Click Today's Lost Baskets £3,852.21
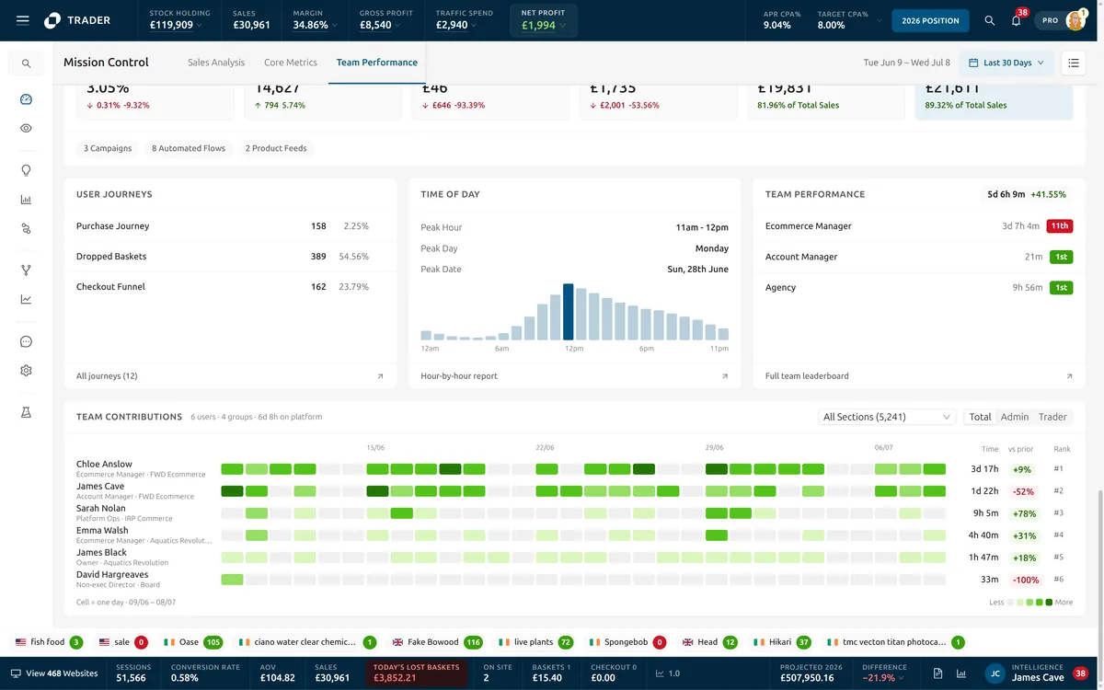The image size is (1104, 690). point(416,674)
